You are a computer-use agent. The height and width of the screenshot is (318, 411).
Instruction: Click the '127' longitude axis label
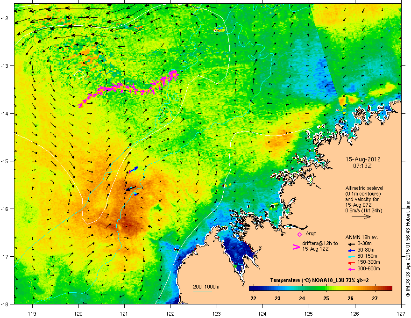[x=401, y=313]
